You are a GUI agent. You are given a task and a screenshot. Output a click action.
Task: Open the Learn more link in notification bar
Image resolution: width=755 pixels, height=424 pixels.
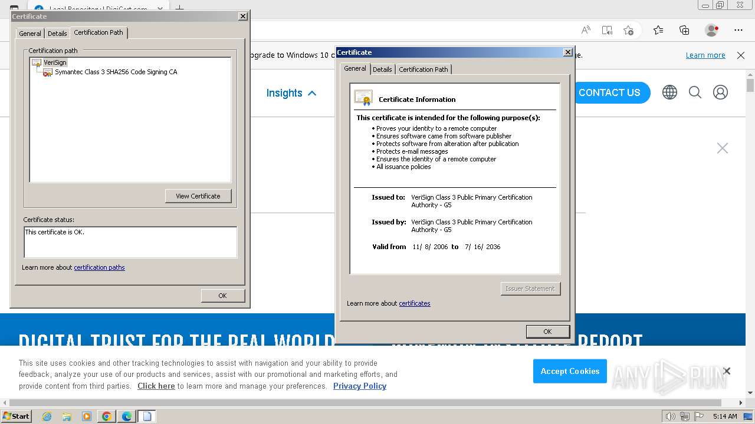(705, 55)
